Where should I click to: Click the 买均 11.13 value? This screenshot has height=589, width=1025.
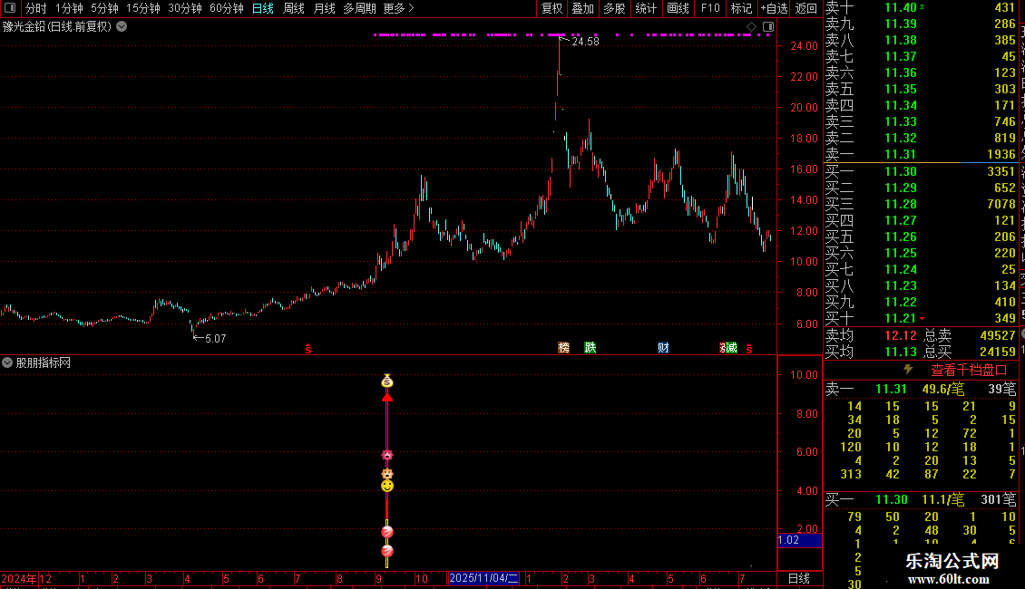tap(901, 352)
